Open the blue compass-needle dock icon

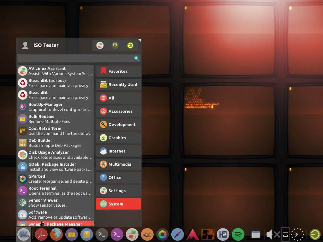[178, 234]
